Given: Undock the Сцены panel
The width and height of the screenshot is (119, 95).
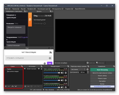Looking at the screenshot, I should [x=22, y=66].
